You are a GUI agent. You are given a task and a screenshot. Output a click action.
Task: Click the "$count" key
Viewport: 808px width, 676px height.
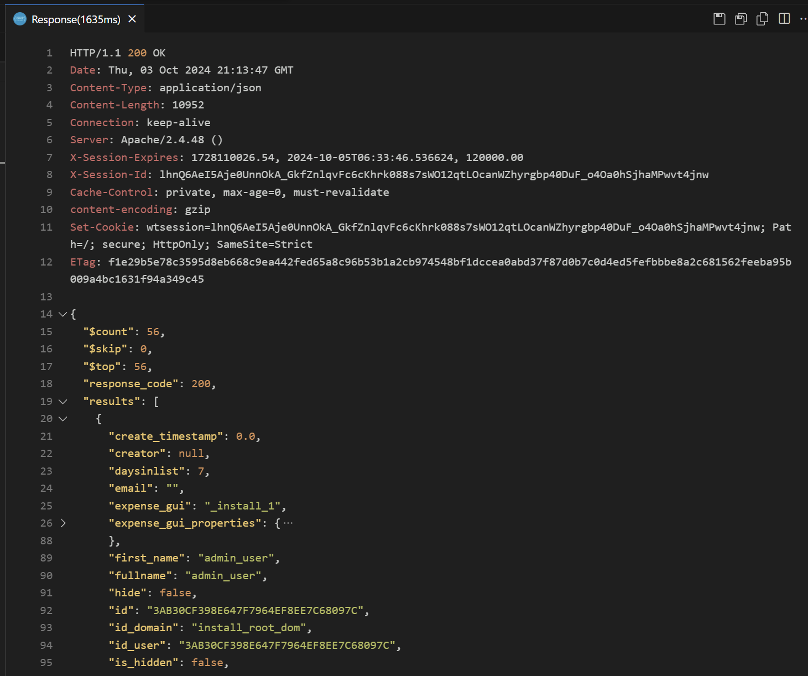click(x=108, y=332)
